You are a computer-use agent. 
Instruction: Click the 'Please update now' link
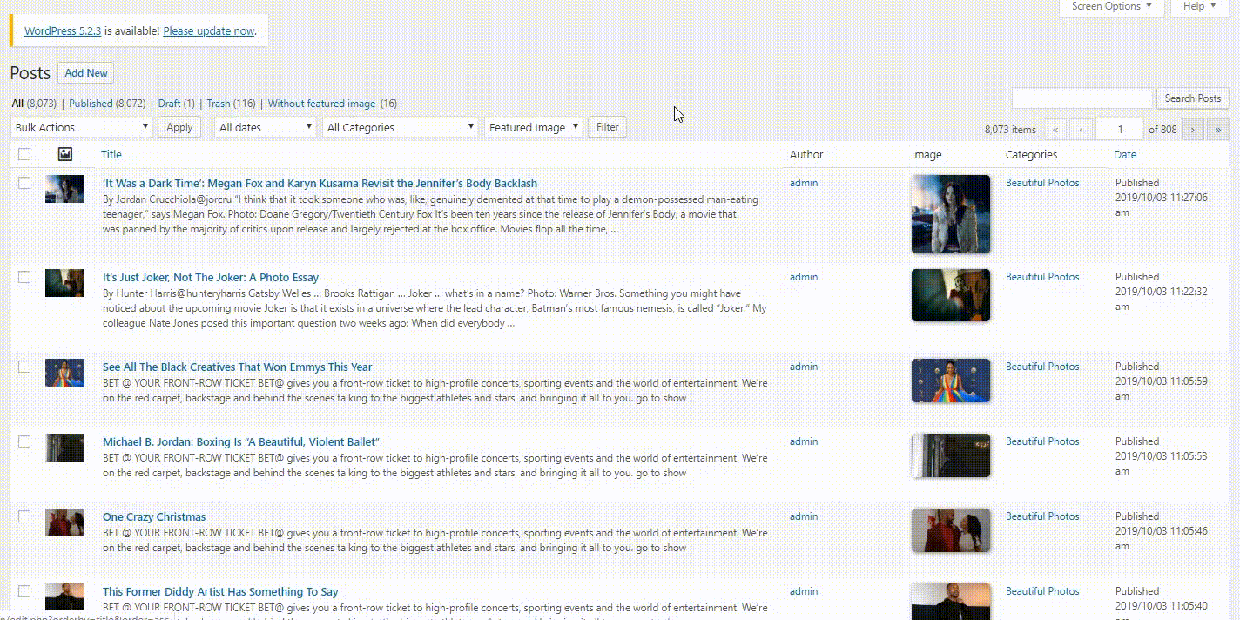tap(208, 30)
